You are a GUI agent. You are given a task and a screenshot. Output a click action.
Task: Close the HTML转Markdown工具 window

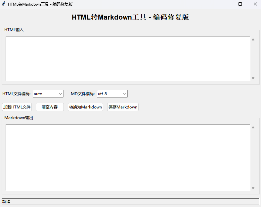click(x=255, y=4)
